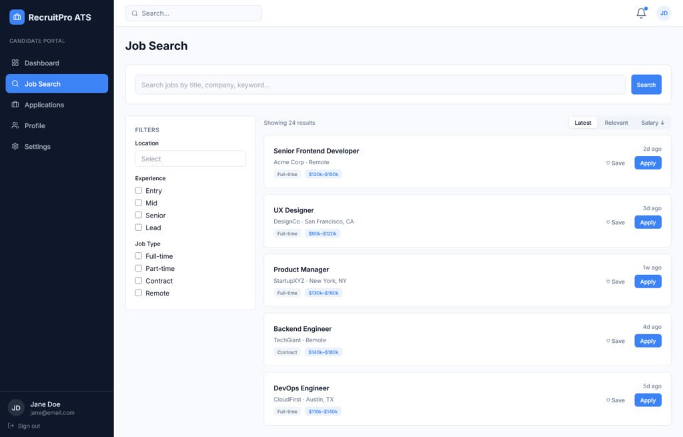
Task: Enable the Contract job type filter
Action: pyautogui.click(x=138, y=280)
